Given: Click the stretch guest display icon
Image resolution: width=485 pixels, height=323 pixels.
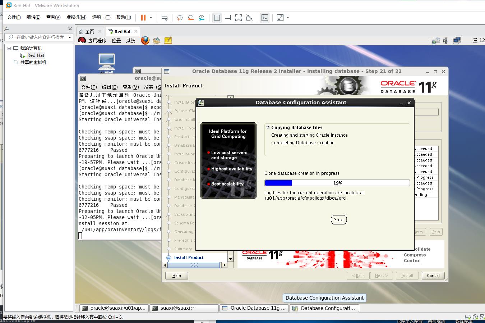Looking at the screenshot, I should [280, 18].
